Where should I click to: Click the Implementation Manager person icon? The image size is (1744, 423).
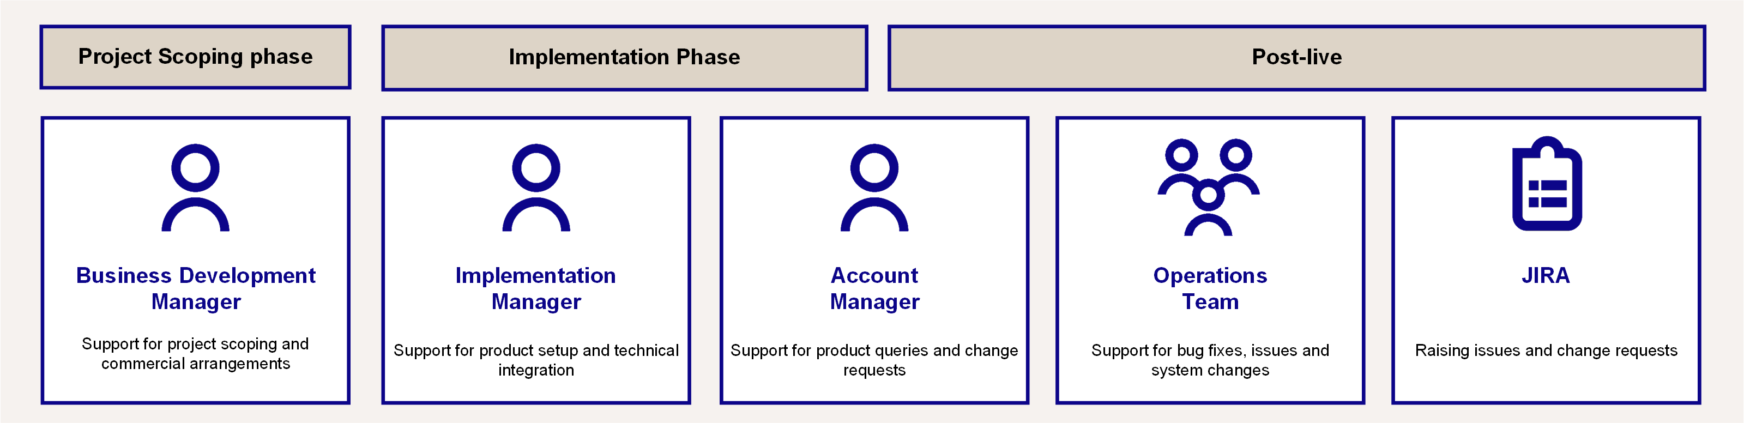pos(535,188)
